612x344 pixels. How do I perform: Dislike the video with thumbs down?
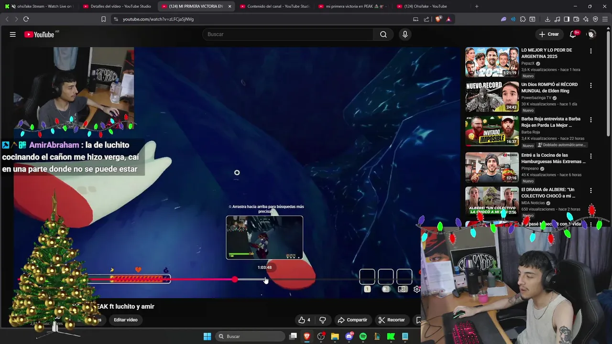(323, 320)
